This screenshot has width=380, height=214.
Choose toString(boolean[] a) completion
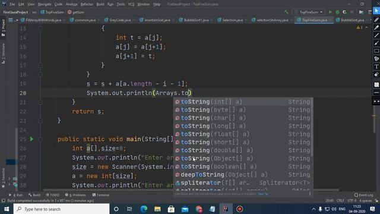(243, 166)
